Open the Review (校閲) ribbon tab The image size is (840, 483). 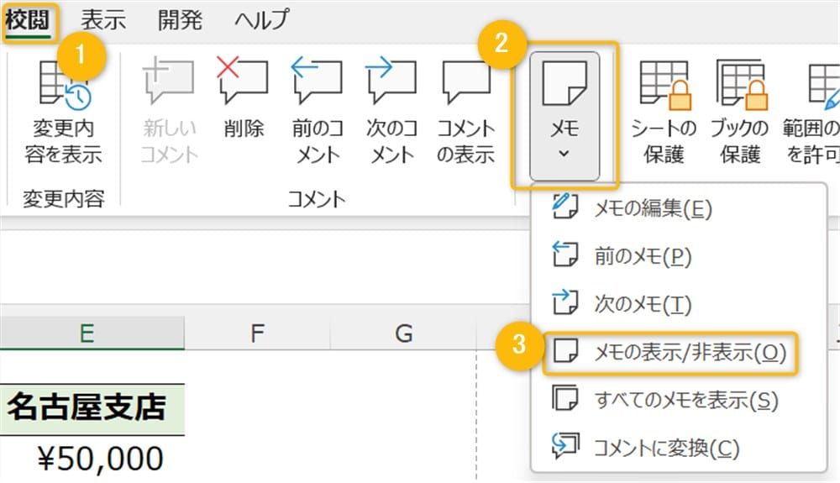(x=29, y=19)
